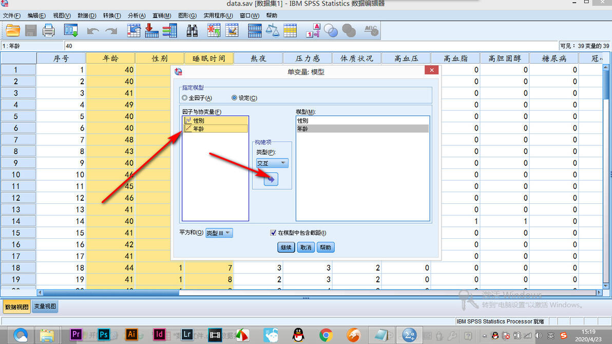Toggle value labels icon
The image size is (612, 344).
313,30
